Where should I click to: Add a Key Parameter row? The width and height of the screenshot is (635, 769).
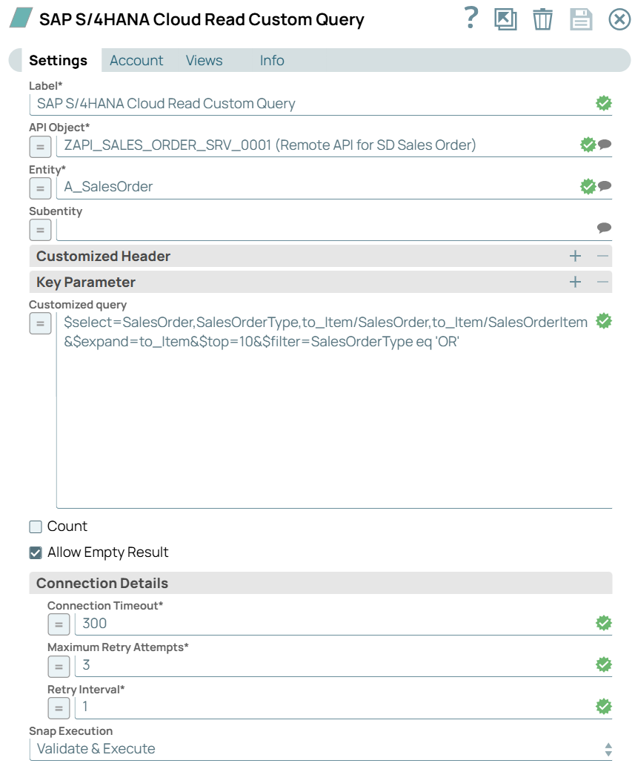(575, 282)
